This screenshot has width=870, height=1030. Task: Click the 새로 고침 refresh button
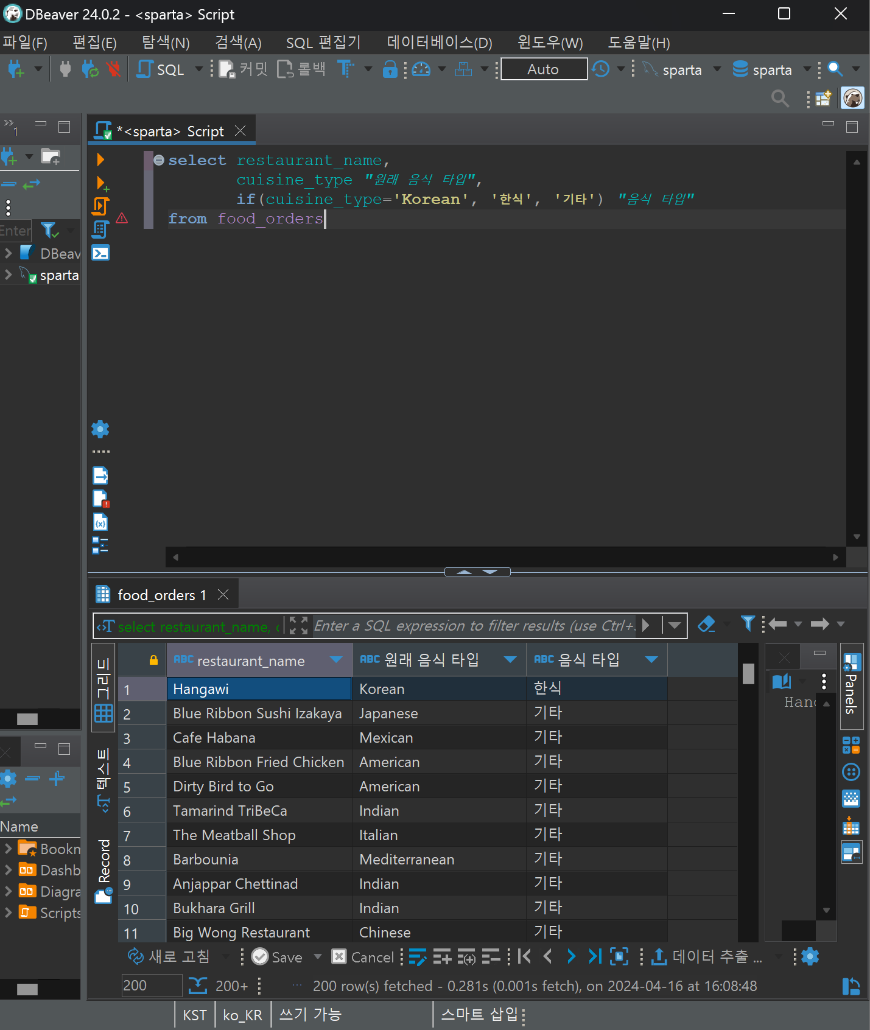(169, 957)
